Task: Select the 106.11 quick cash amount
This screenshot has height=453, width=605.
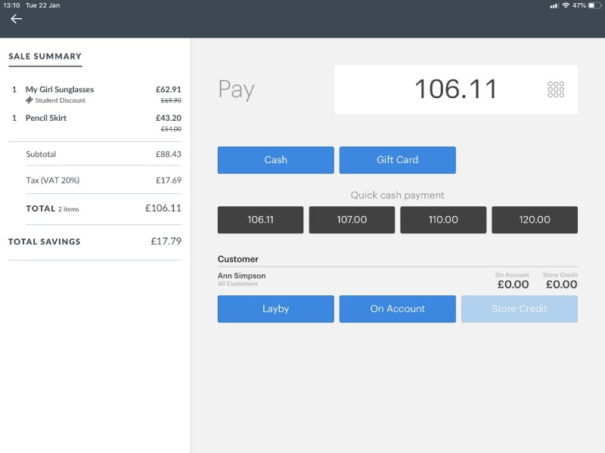Action: click(x=260, y=220)
